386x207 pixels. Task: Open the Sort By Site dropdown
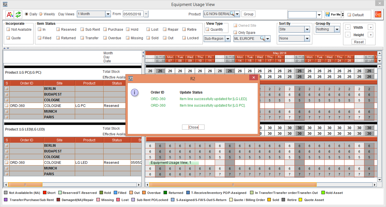tap(307, 29)
